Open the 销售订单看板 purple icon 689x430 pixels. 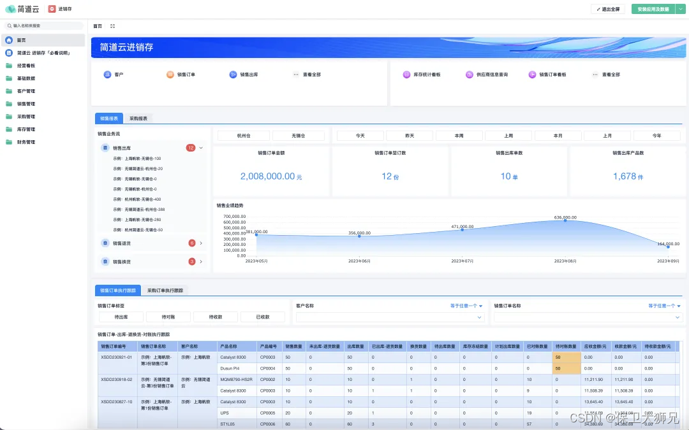532,75
